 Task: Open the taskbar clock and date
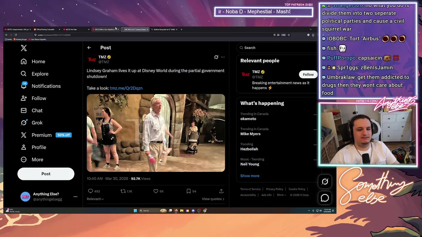tap(327, 211)
